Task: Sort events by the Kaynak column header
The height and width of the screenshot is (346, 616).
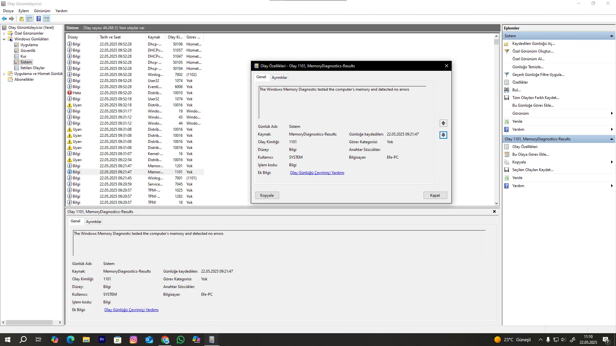Action: tap(155, 37)
